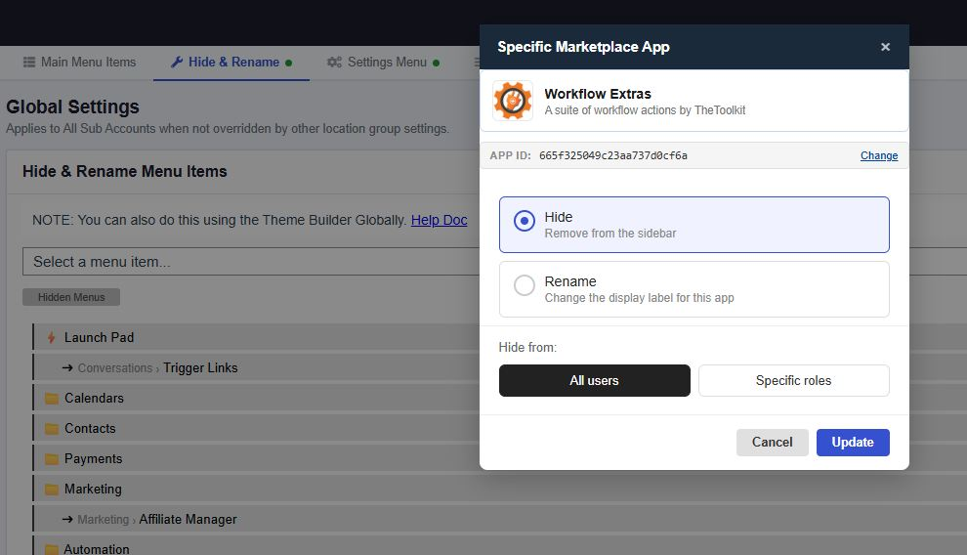Click the Global Settings heading

(x=73, y=107)
